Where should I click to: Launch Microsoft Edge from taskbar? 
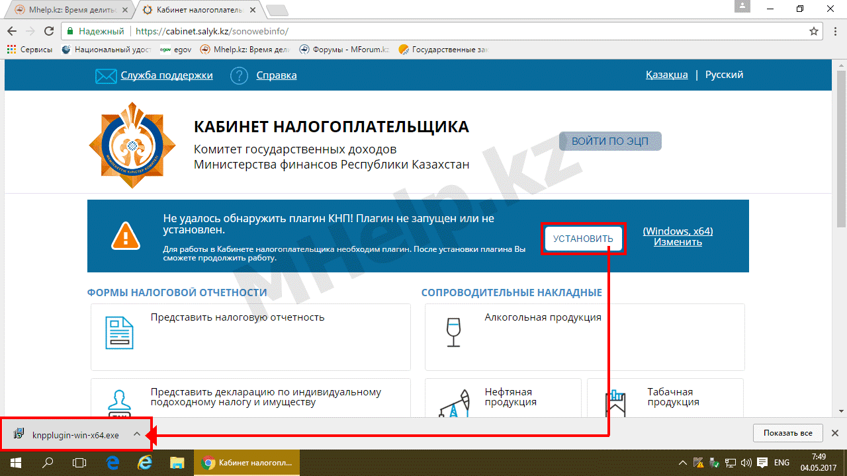112,463
